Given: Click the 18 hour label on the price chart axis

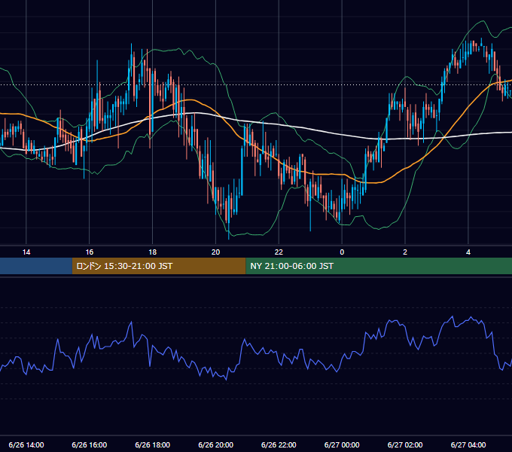Looking at the screenshot, I should pyautogui.click(x=153, y=252).
